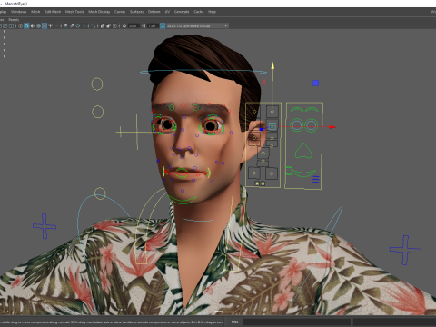
Task: Open the Mesh menu
Action: click(x=35, y=12)
